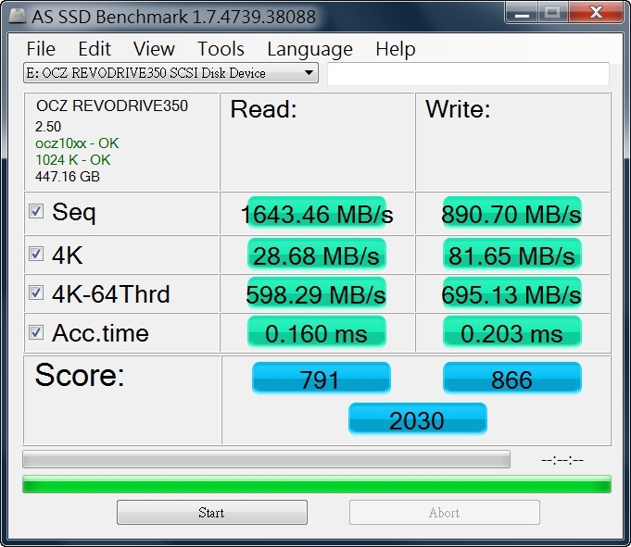Toggle the 4K test checkbox
631x547 pixels.
pyautogui.click(x=36, y=254)
